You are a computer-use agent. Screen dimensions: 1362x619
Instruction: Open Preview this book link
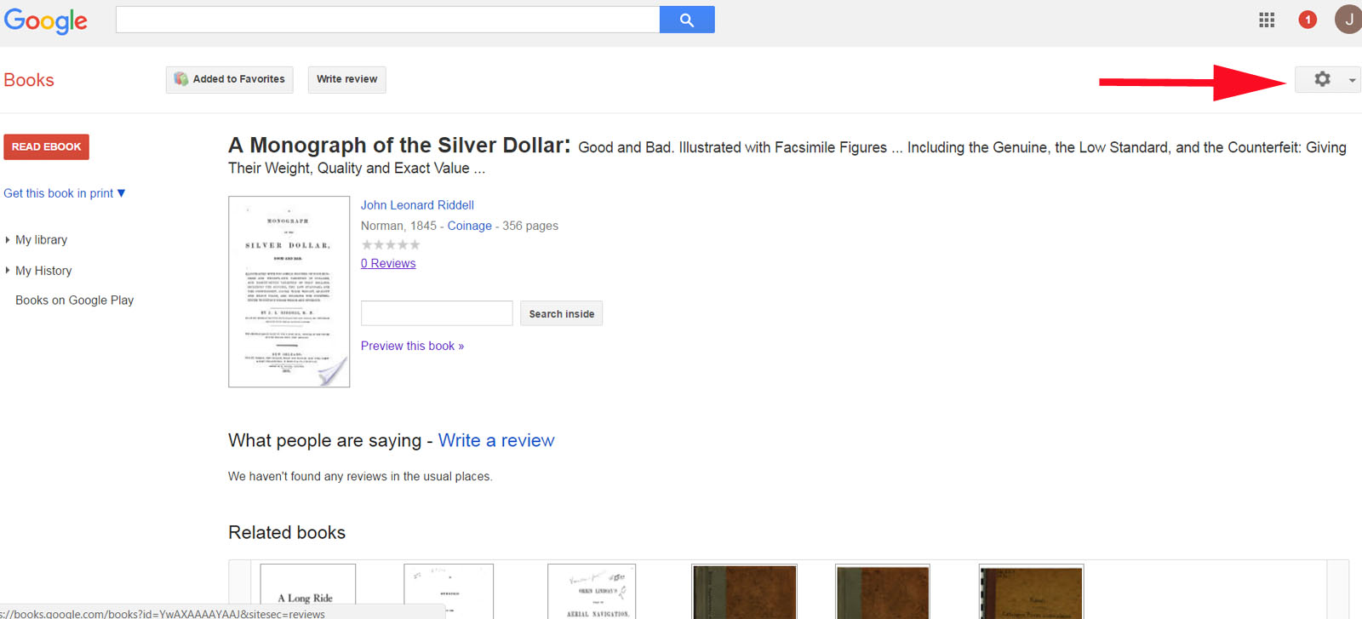click(412, 346)
